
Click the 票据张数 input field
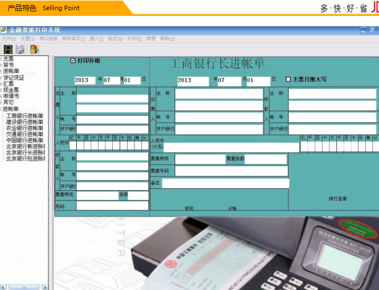click(x=265, y=159)
